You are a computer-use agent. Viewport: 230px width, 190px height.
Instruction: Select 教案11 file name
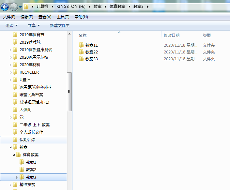[92, 45]
